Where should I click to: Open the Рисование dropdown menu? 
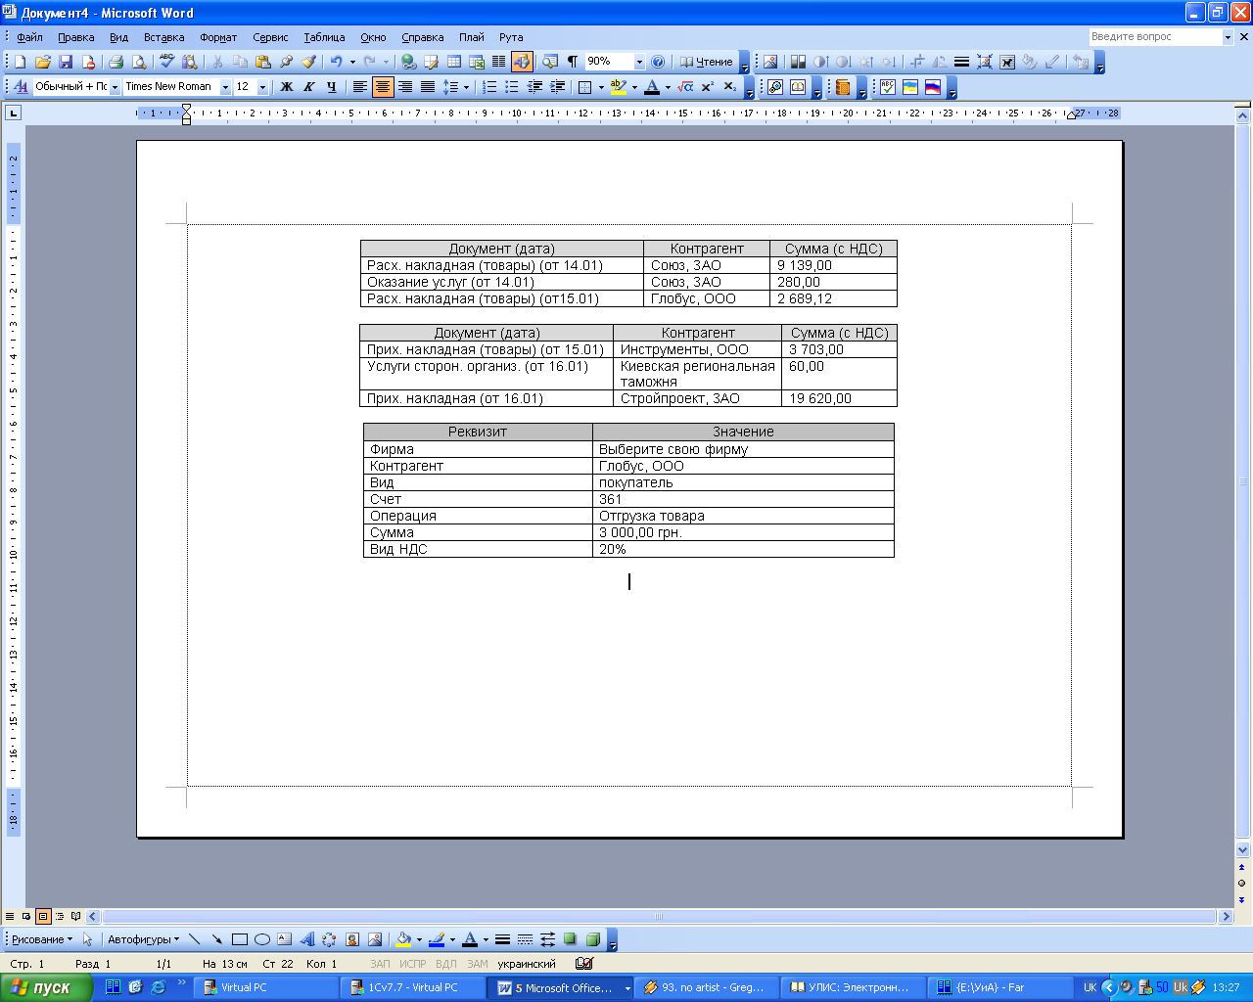(x=41, y=939)
